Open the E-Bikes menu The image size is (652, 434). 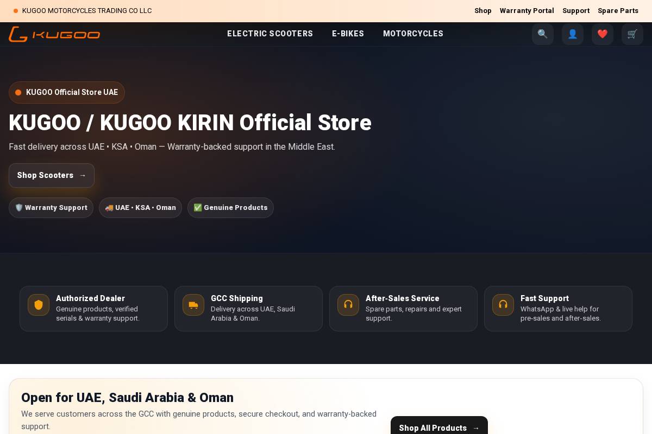point(348,34)
